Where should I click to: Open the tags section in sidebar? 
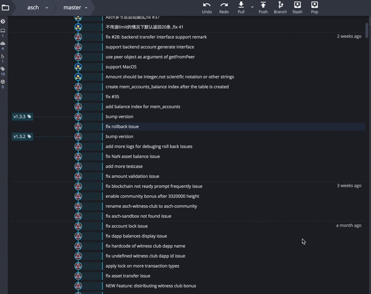click(x=3, y=69)
